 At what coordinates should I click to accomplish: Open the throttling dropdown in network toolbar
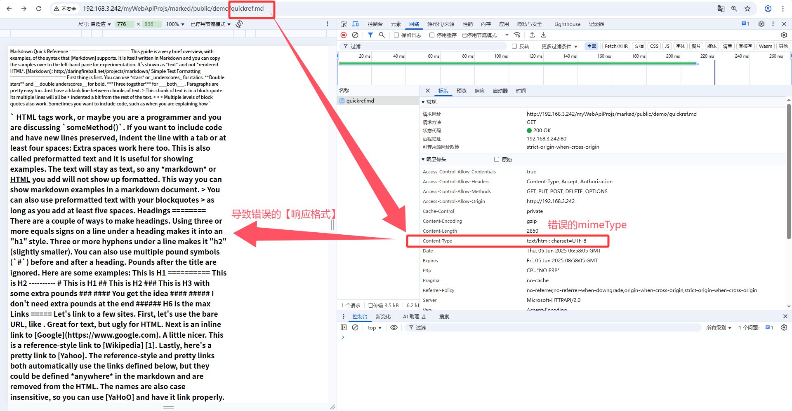tap(485, 35)
